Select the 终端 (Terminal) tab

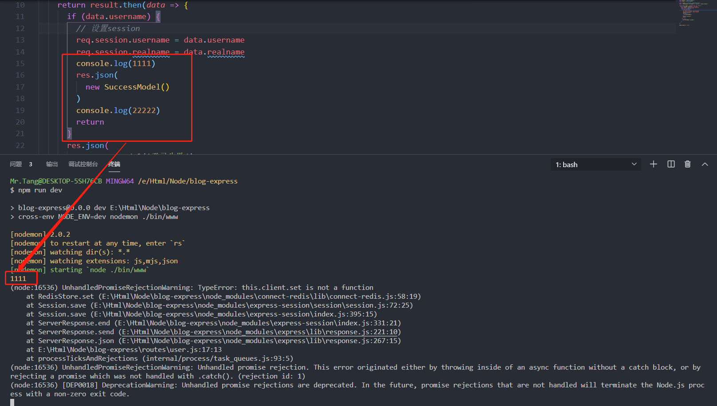114,164
